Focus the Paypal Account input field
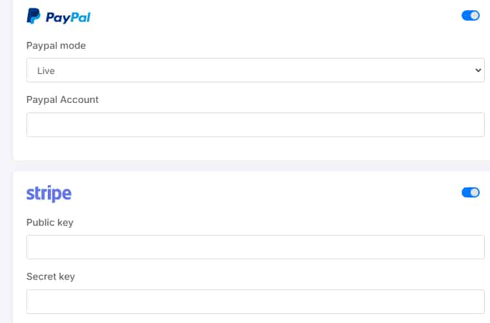 click(x=255, y=125)
